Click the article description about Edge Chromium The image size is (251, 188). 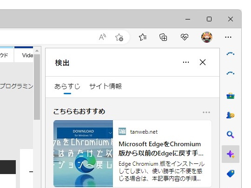point(161,171)
